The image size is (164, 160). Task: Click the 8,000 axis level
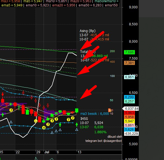[x=133, y=42]
